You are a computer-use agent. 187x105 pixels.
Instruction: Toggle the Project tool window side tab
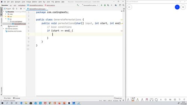[1, 12]
